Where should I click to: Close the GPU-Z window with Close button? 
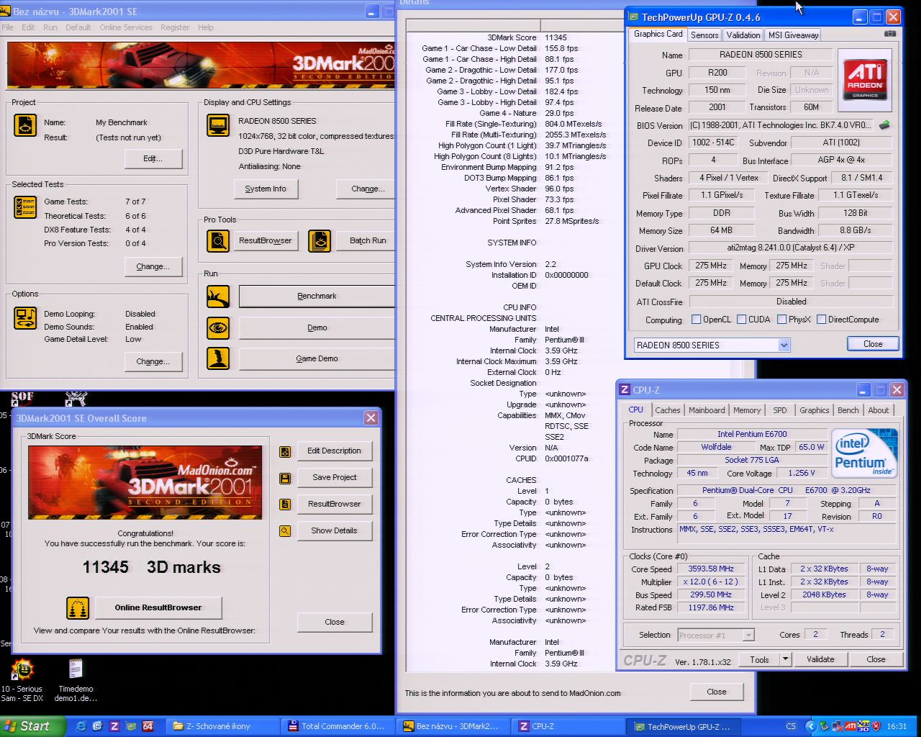pyautogui.click(x=872, y=344)
